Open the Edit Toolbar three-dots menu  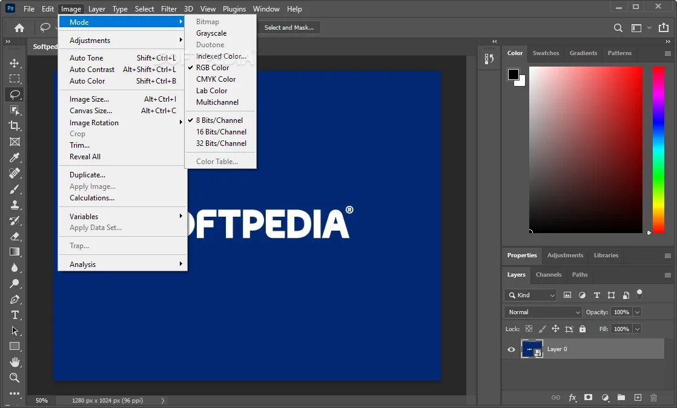pyautogui.click(x=15, y=393)
